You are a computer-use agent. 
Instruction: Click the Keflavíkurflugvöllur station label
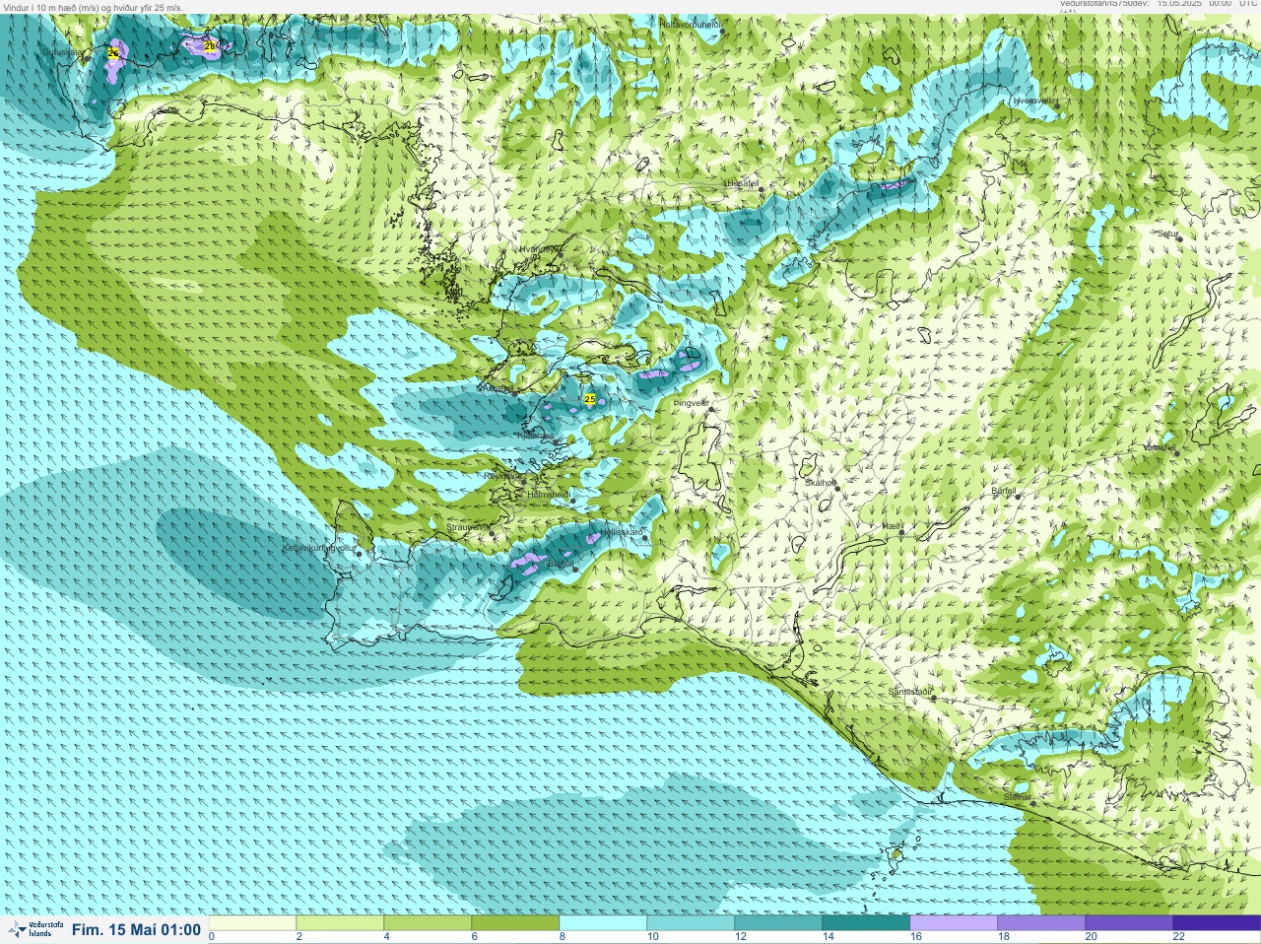pos(319,548)
